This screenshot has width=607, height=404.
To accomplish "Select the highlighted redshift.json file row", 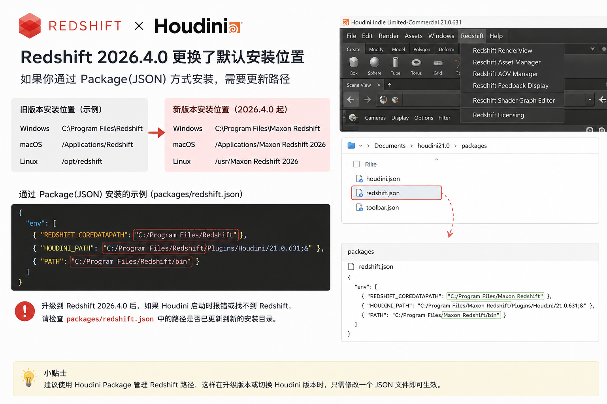I will (396, 193).
